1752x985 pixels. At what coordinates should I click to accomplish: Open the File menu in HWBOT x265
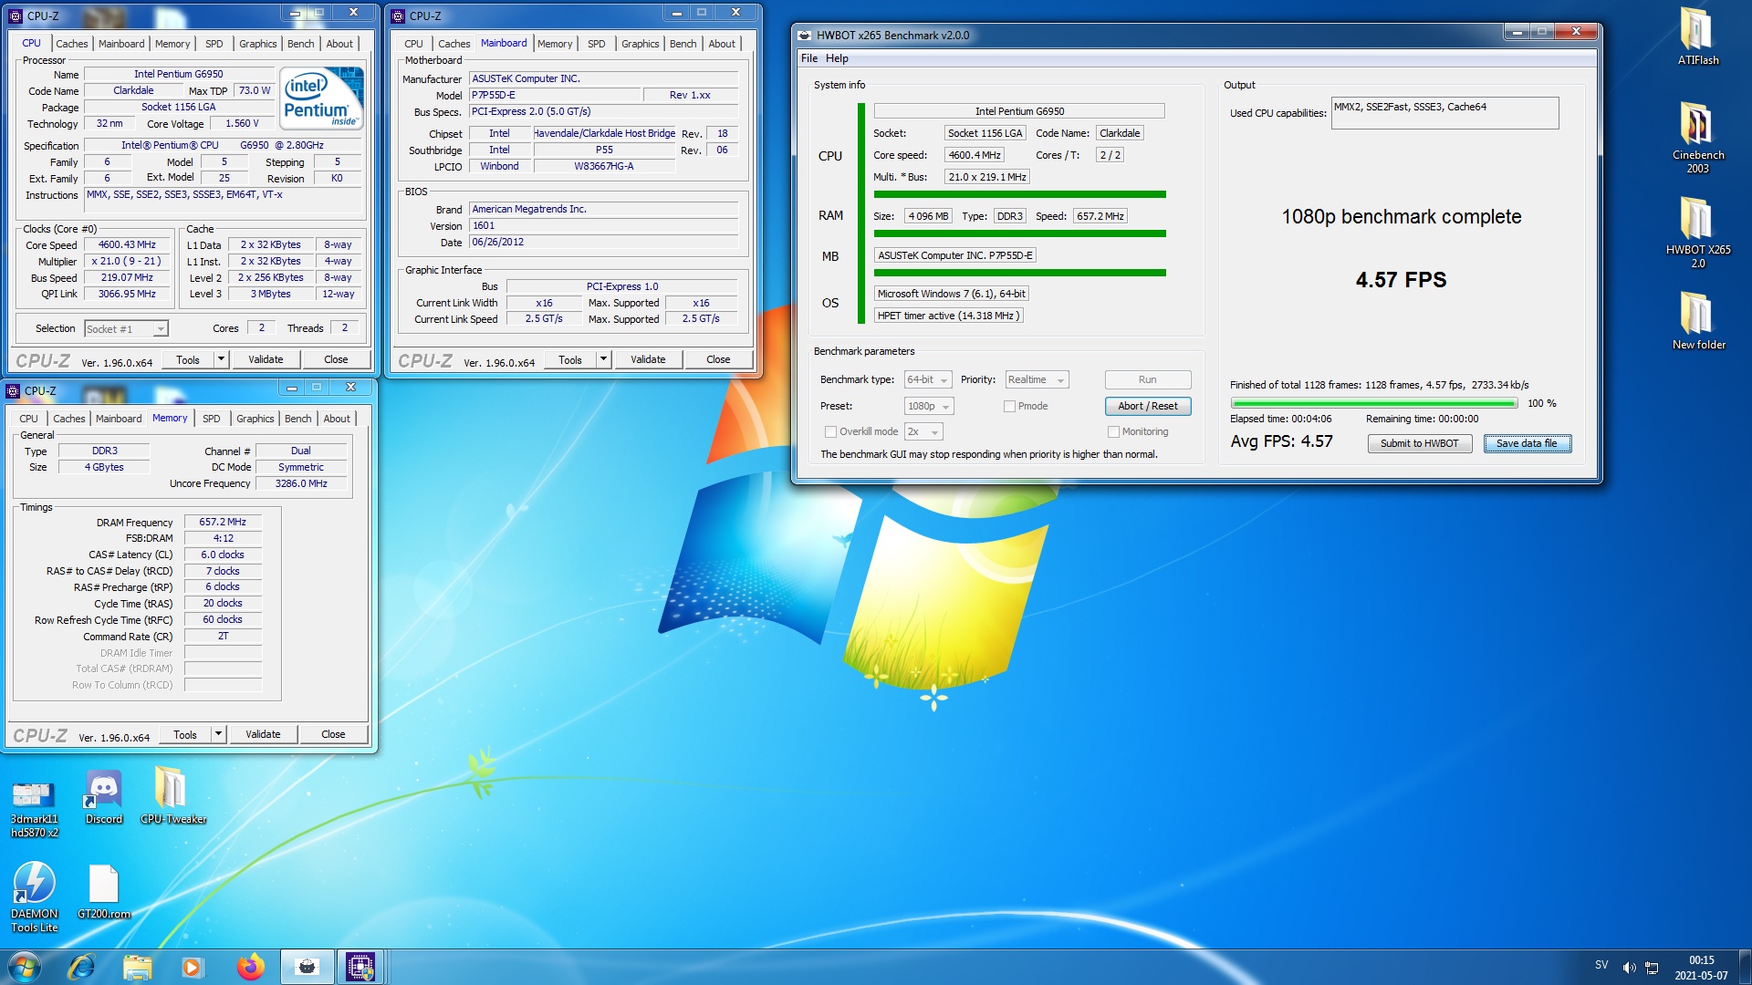(x=809, y=58)
